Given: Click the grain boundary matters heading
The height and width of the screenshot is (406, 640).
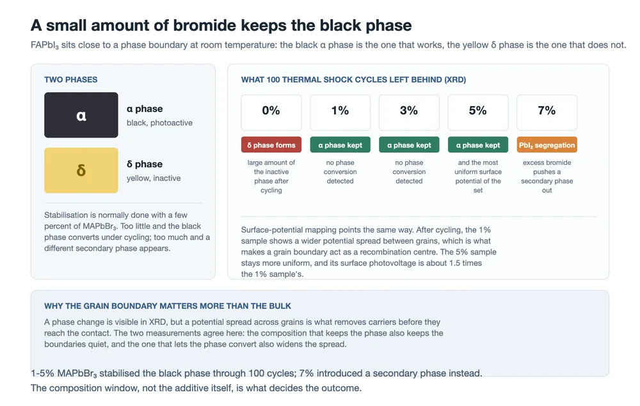Looking at the screenshot, I should [x=168, y=306].
